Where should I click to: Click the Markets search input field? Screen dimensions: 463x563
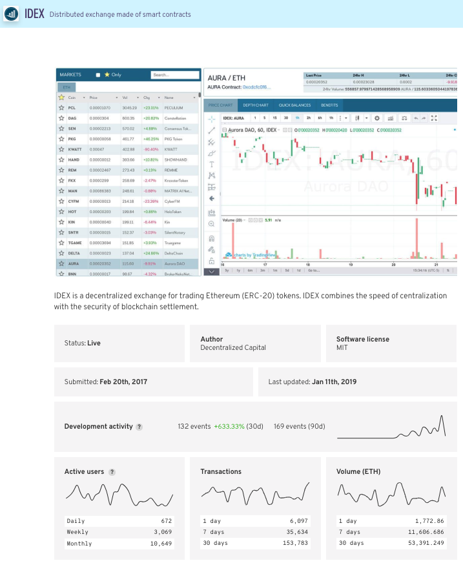click(175, 75)
